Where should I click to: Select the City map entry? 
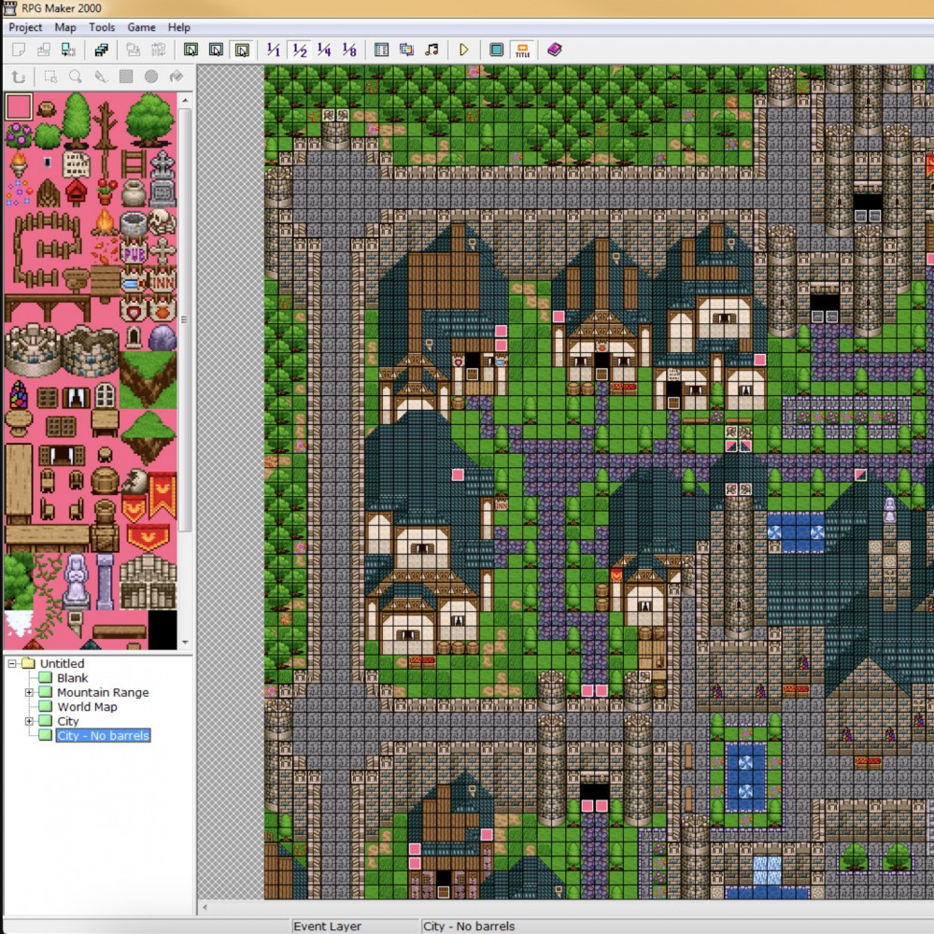click(68, 721)
